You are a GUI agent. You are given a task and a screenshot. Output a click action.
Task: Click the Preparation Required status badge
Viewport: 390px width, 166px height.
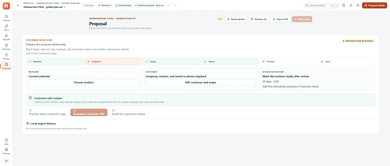(358, 41)
